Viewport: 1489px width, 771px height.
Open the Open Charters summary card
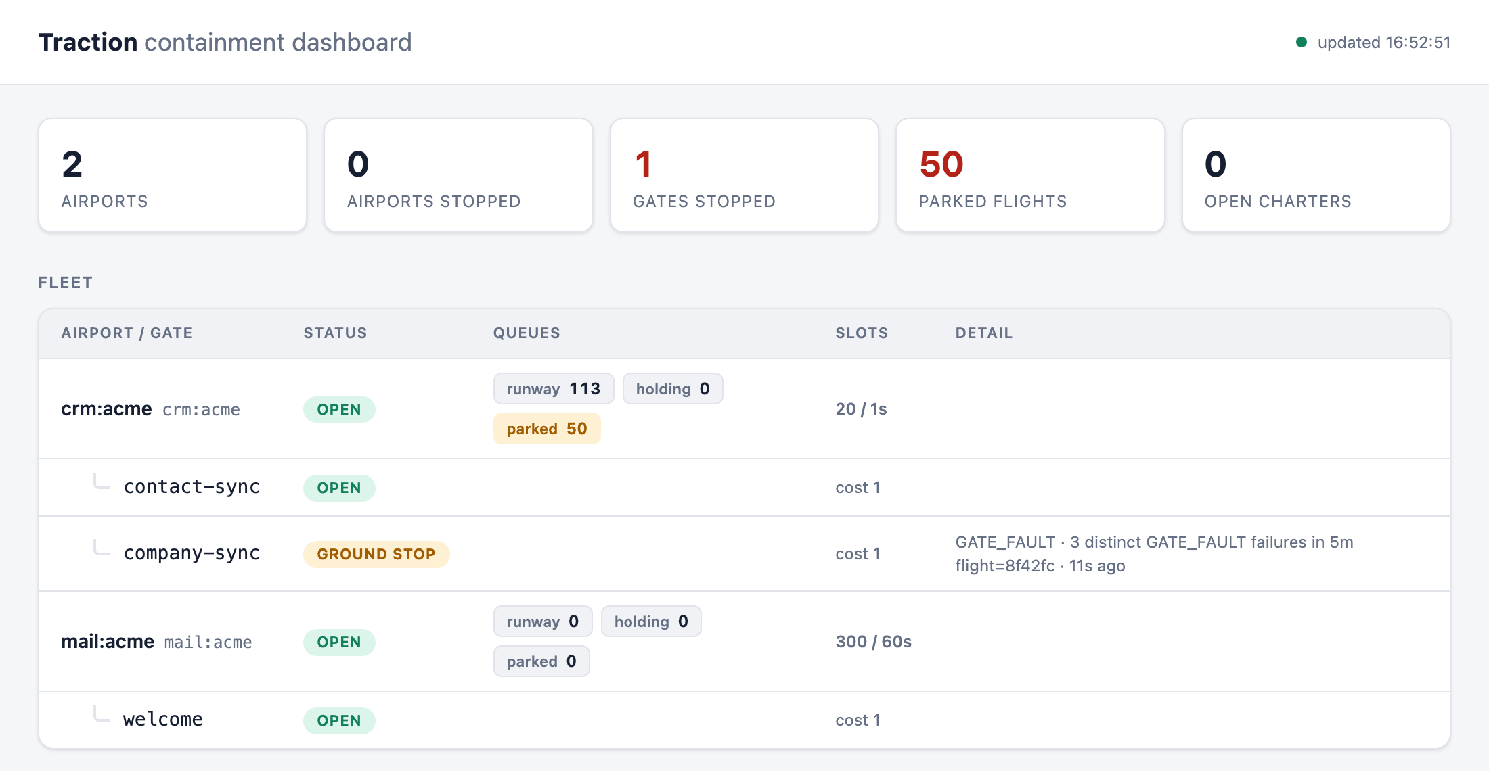coord(1316,175)
